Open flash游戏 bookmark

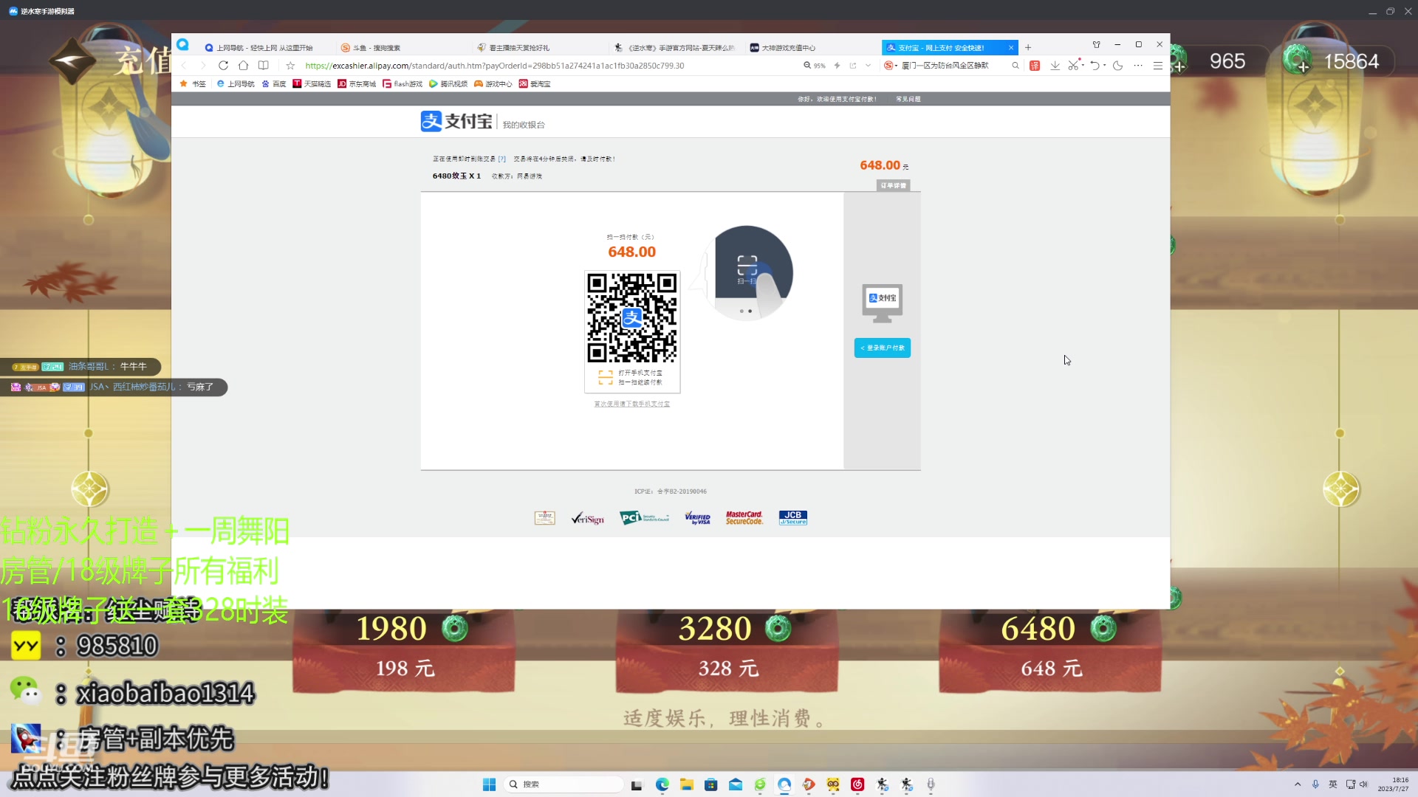point(403,84)
